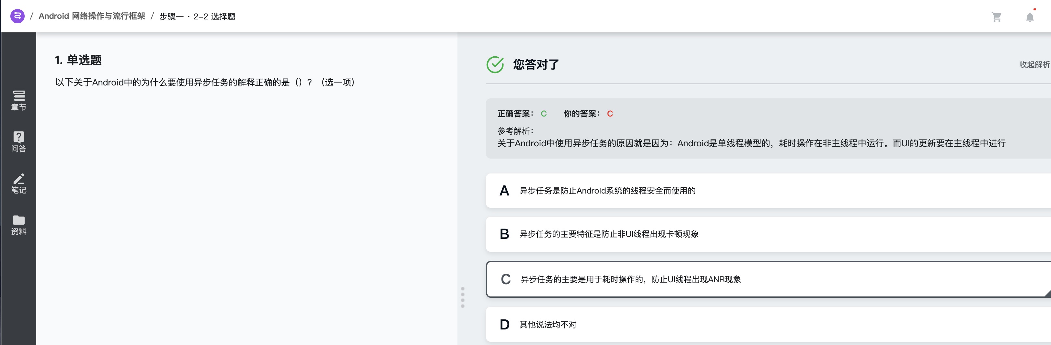Select option B 防止非UI线程出现卡顿现象
This screenshot has width=1051, height=345.
click(768, 234)
